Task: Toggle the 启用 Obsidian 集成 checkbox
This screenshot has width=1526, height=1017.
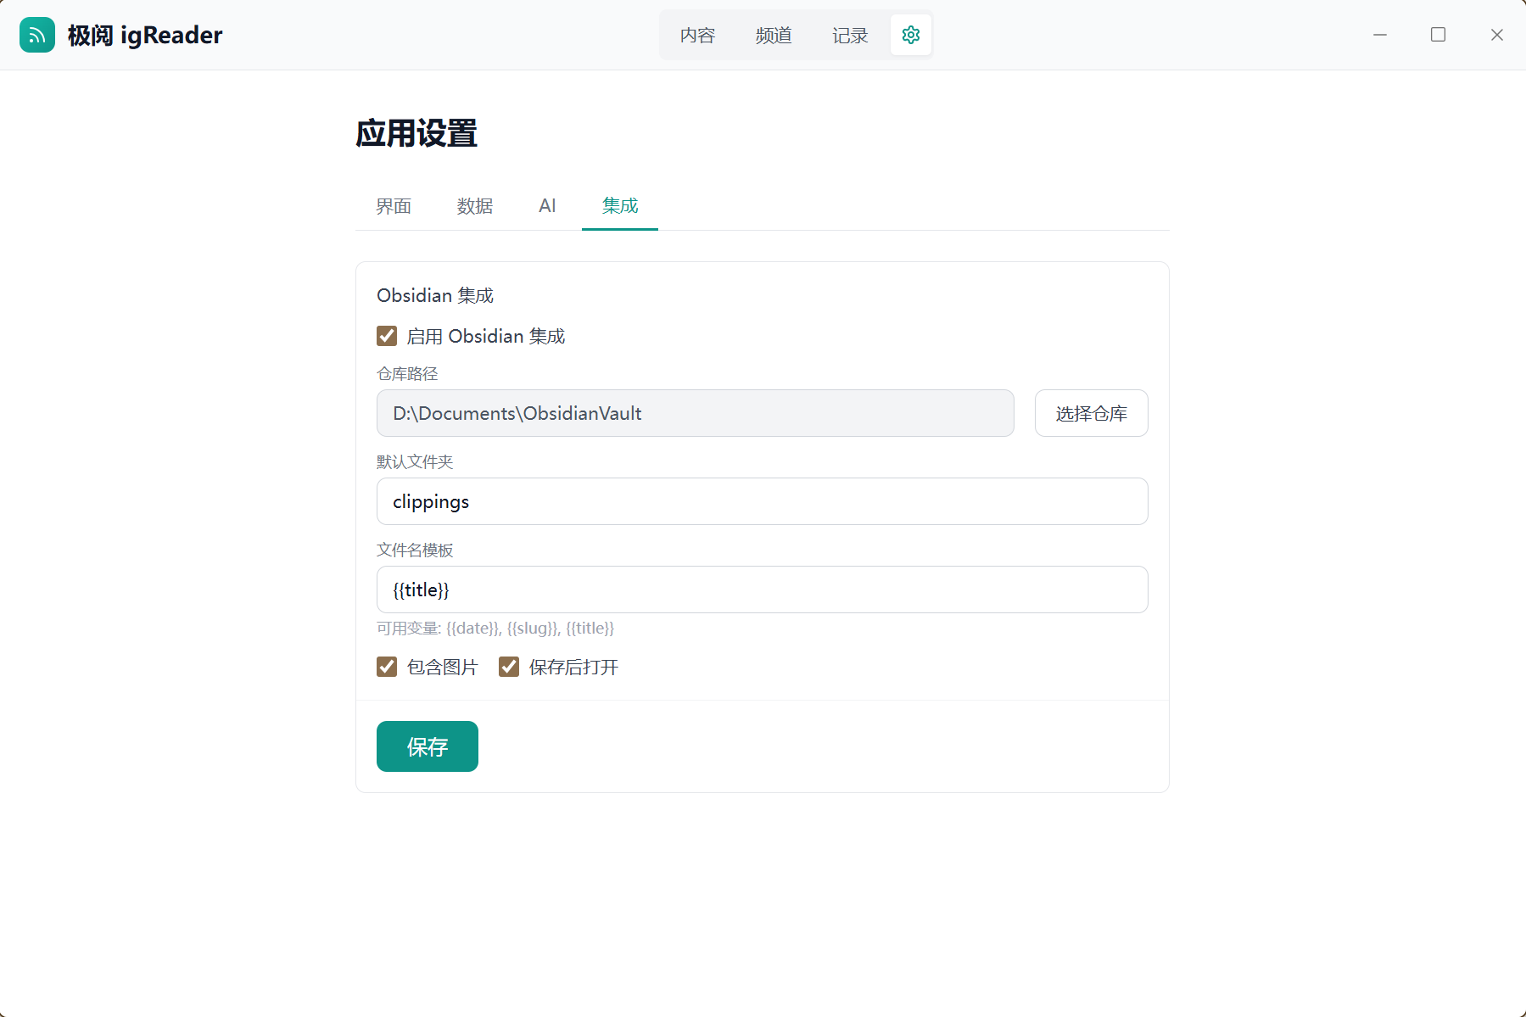Action: tap(387, 336)
